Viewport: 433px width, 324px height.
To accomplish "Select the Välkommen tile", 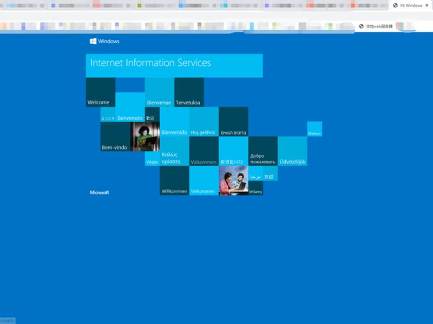I will click(204, 151).
